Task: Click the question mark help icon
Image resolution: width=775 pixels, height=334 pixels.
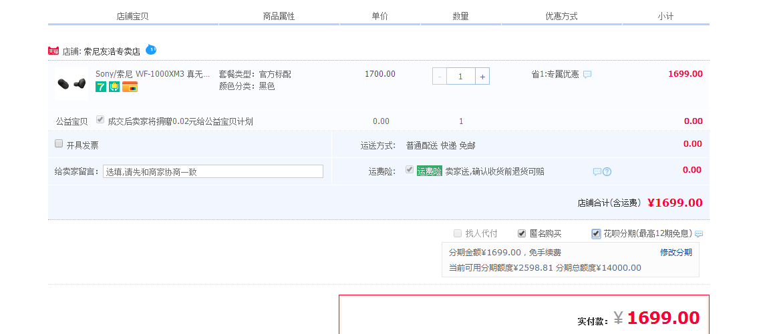Action: 607,172
